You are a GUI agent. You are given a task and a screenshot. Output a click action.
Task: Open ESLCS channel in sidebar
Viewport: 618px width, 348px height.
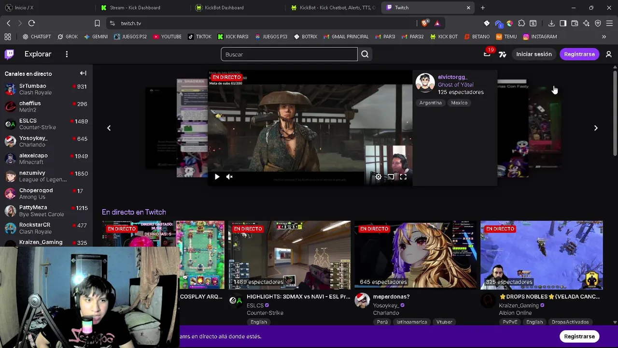[46, 124]
